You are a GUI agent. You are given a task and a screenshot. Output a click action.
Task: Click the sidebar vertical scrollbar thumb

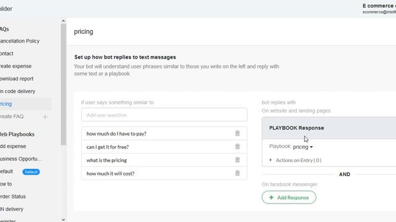point(63,84)
